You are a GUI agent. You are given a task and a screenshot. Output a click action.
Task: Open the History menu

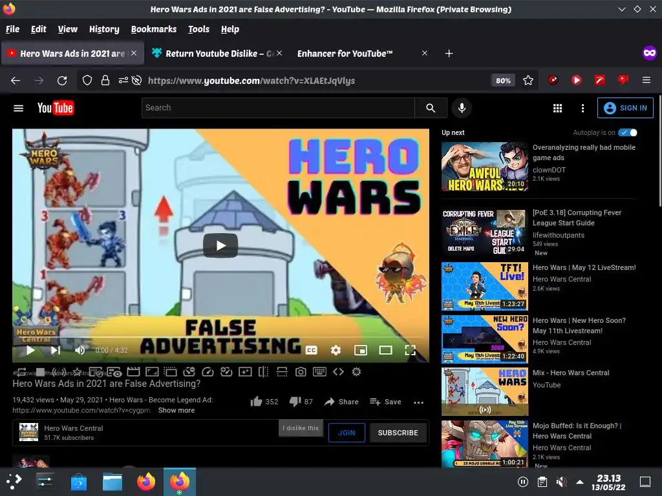point(104,29)
